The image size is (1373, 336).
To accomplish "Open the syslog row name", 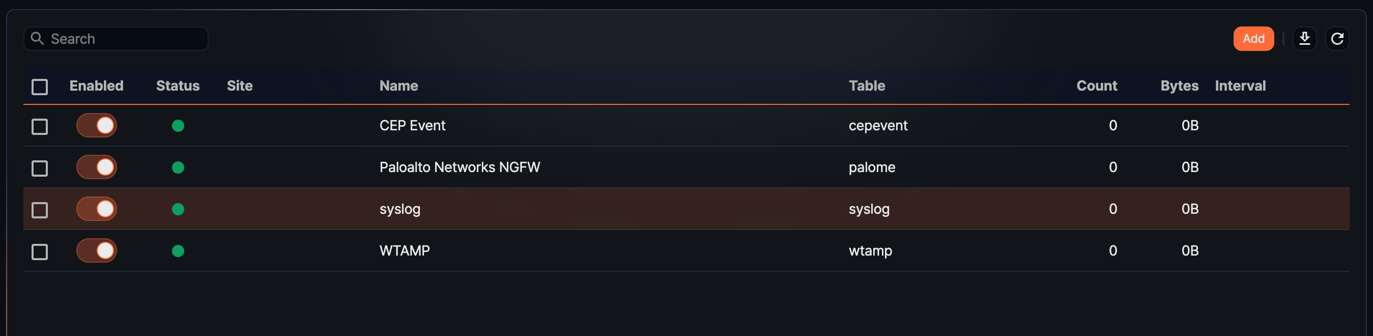I will (x=400, y=209).
